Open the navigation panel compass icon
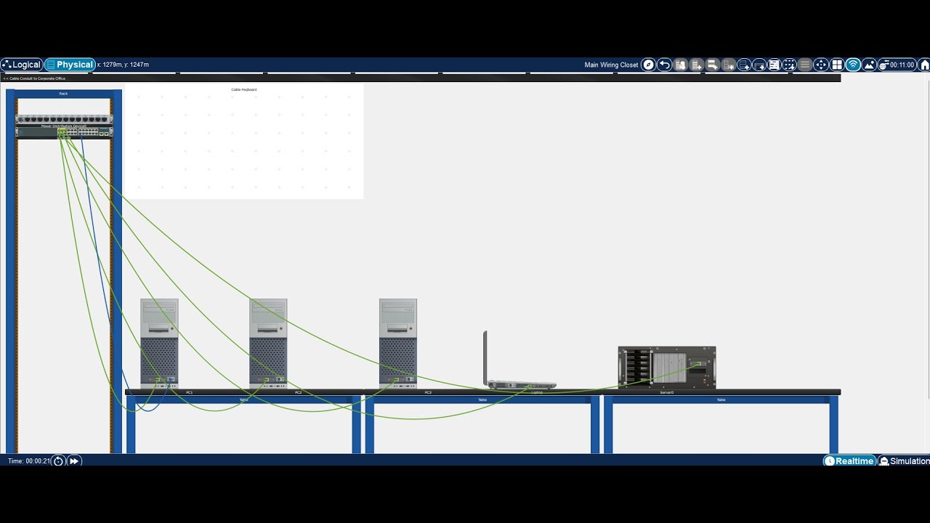The width and height of the screenshot is (930, 523). click(x=648, y=65)
